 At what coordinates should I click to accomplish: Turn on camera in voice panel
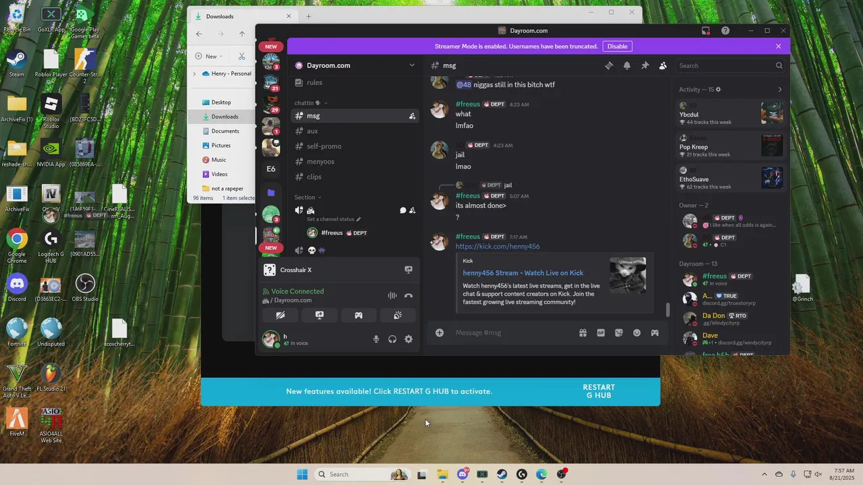click(x=280, y=315)
